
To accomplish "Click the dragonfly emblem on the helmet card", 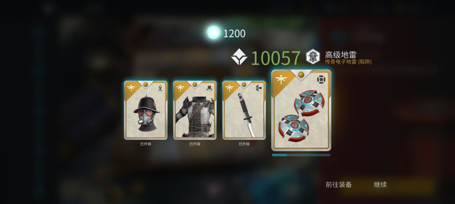I will coord(131,87).
